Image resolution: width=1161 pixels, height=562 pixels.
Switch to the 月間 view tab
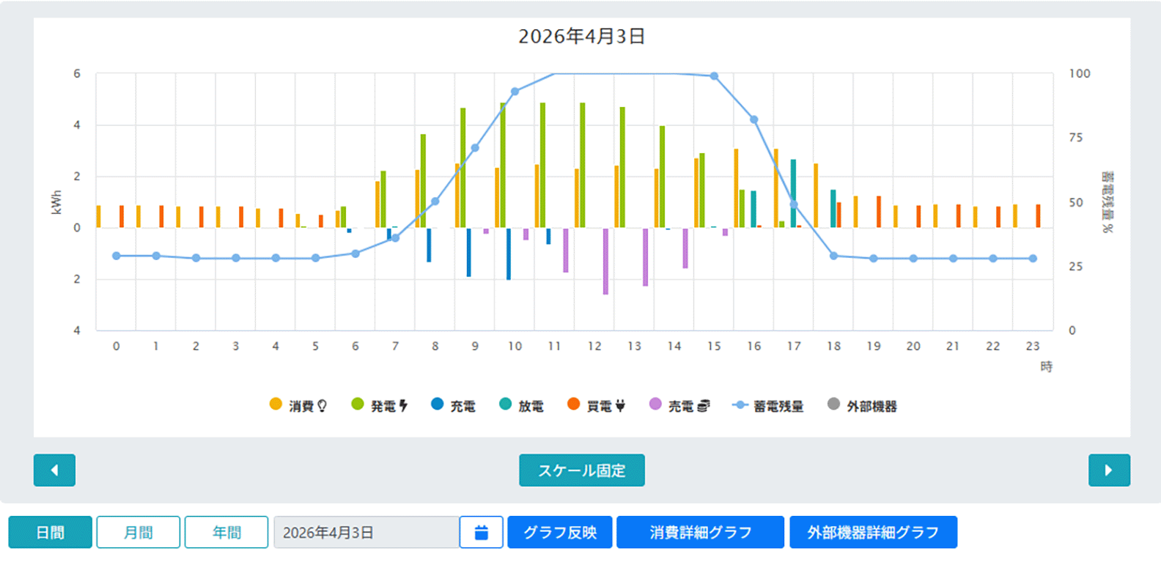[139, 533]
